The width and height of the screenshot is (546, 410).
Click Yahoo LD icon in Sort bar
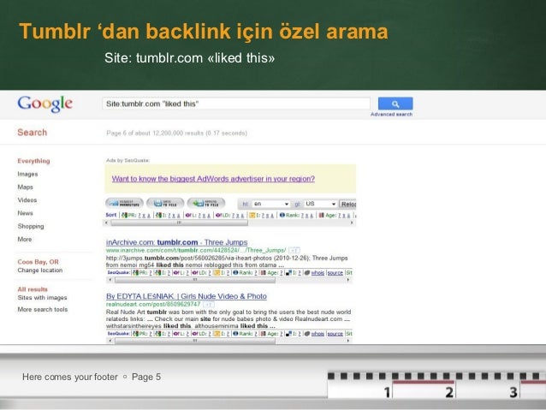point(219,216)
